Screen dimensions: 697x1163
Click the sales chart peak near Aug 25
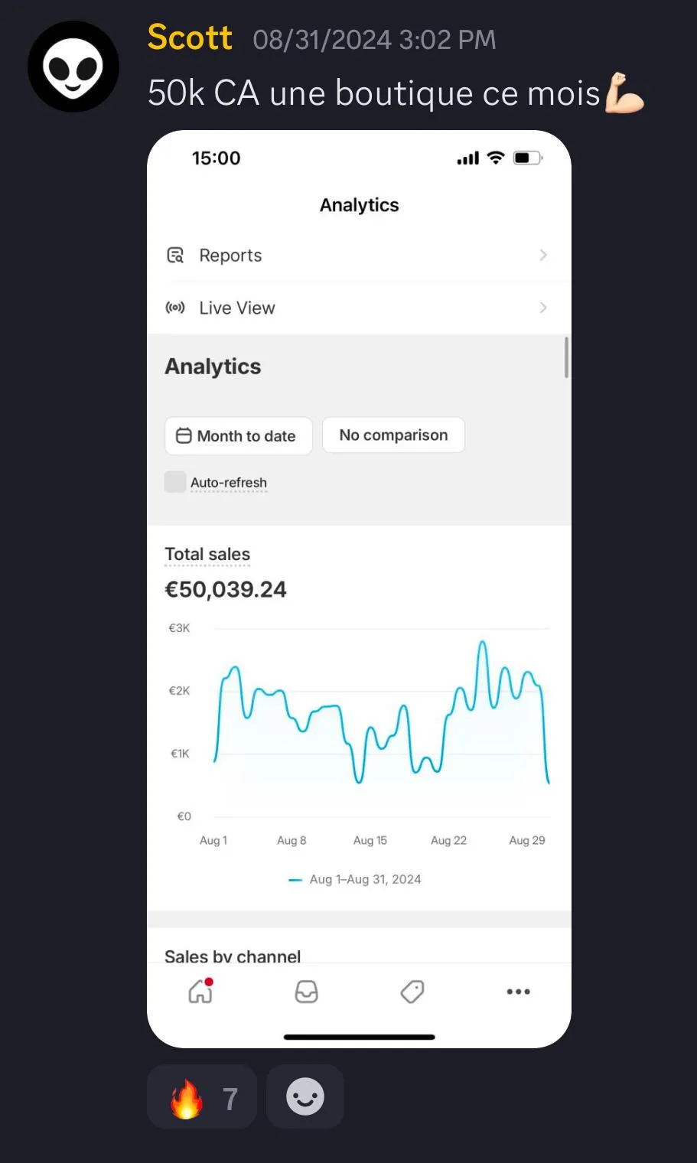point(482,643)
